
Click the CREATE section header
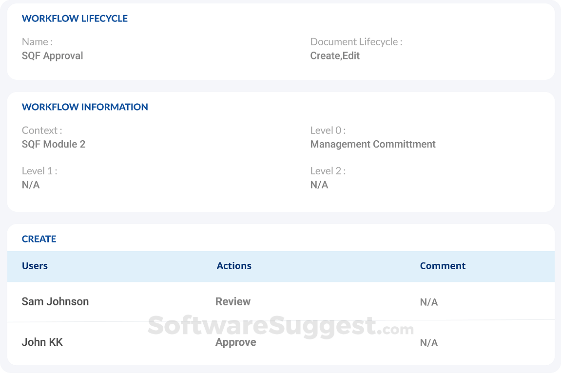pyautogui.click(x=39, y=239)
